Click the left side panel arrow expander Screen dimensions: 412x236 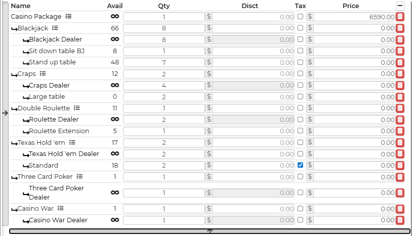tap(5, 113)
